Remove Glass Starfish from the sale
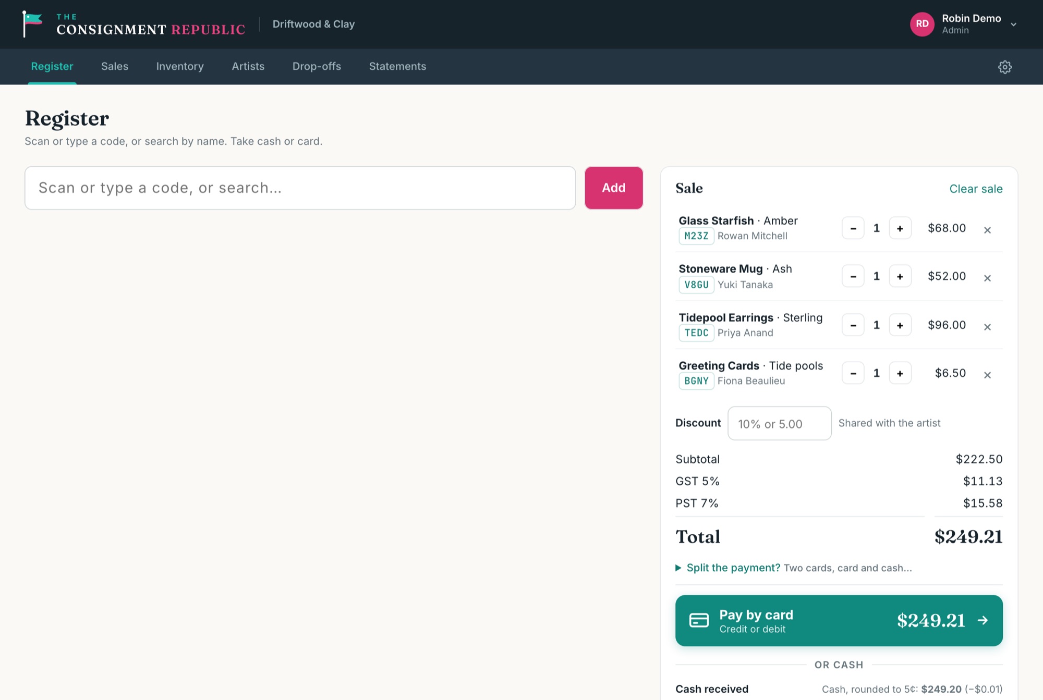Viewport: 1043px width, 700px height. [987, 230]
